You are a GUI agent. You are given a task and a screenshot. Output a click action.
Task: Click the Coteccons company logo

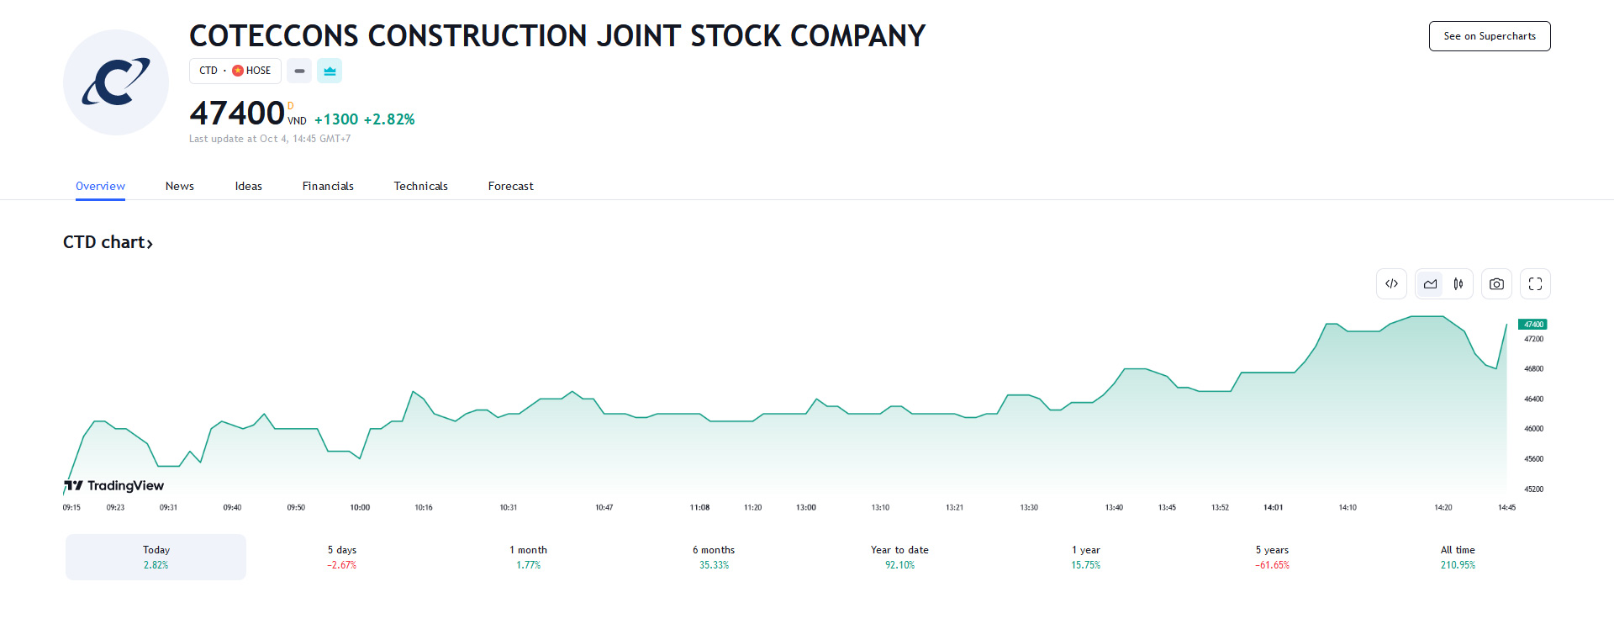coord(116,82)
